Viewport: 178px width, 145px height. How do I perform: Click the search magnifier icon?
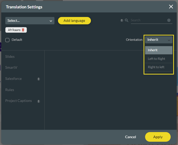click(127, 21)
